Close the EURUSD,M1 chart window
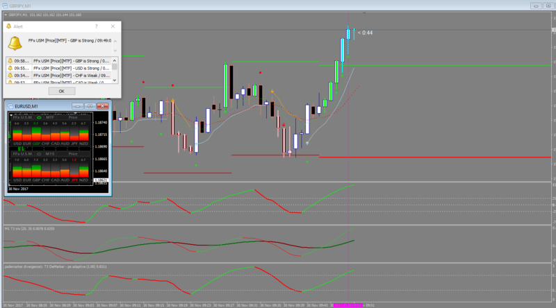 coord(102,106)
